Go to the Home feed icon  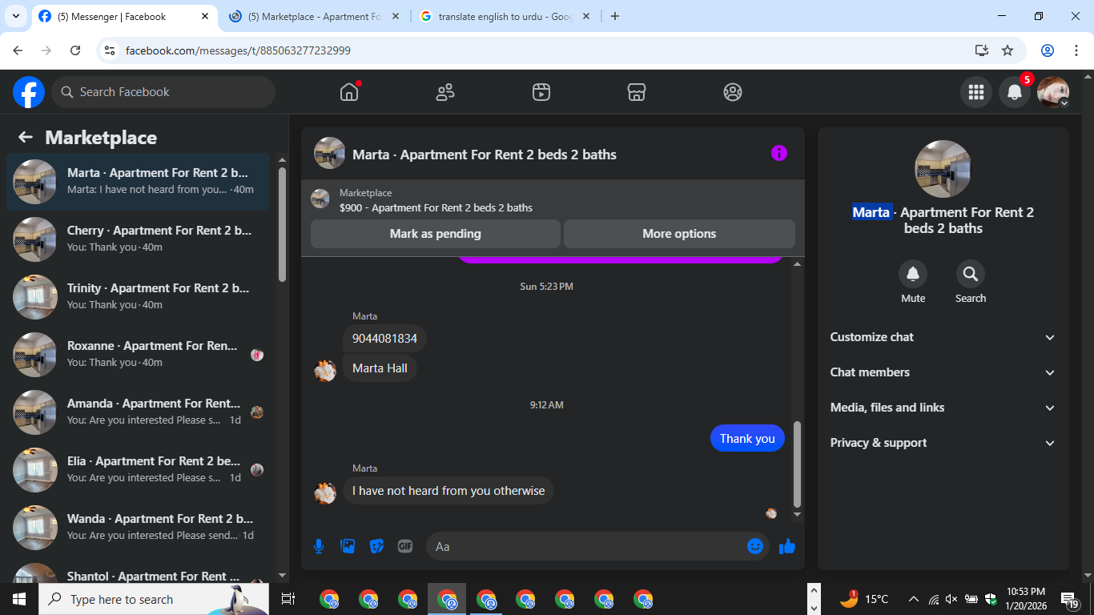349,92
